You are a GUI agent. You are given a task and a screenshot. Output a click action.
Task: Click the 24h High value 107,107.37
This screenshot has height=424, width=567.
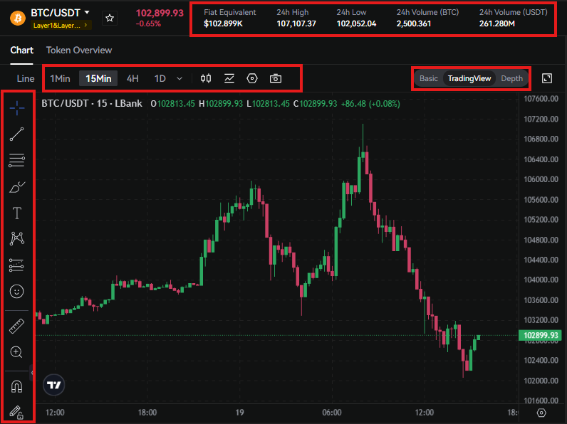(296, 24)
